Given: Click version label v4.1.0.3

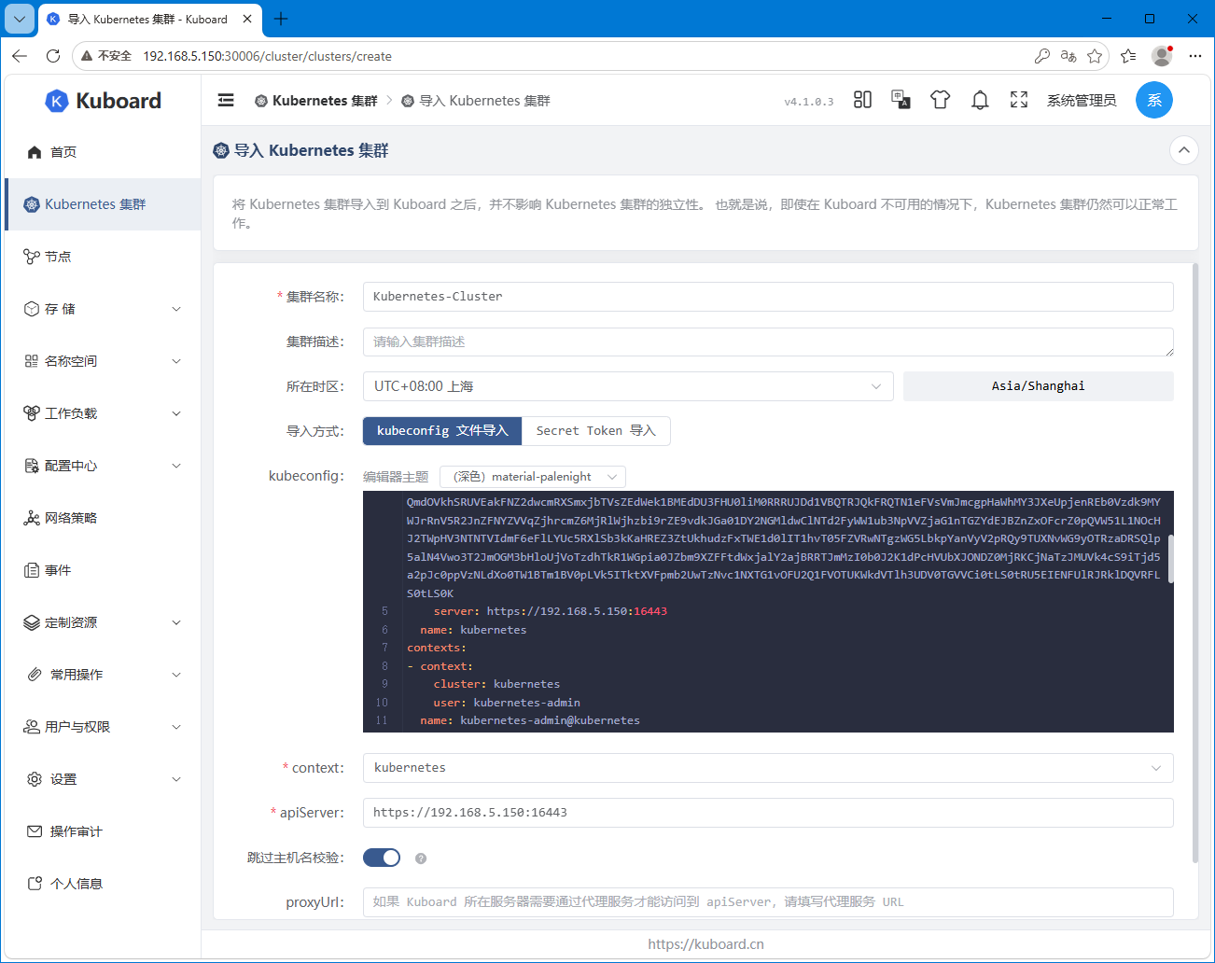Looking at the screenshot, I should tap(809, 102).
